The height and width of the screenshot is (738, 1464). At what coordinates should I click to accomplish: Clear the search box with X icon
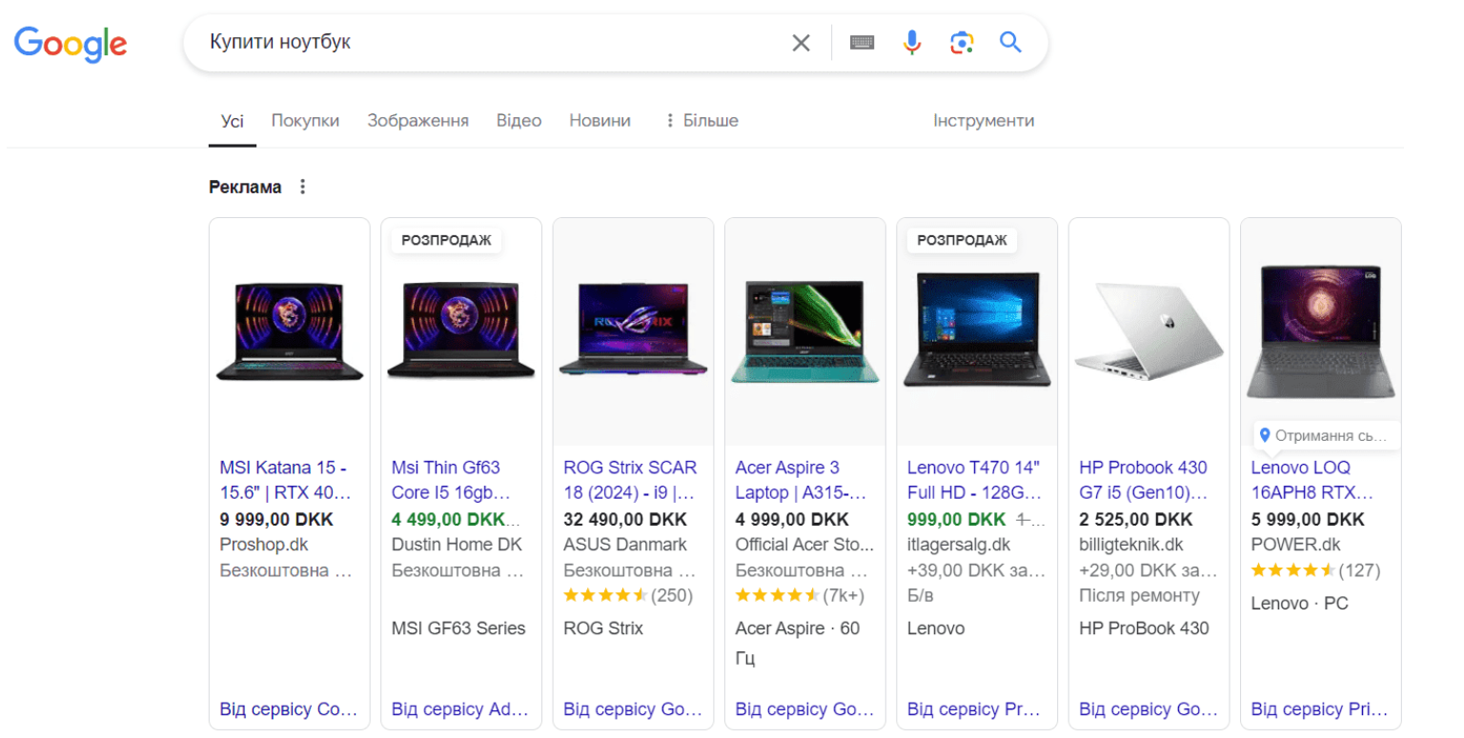(801, 43)
